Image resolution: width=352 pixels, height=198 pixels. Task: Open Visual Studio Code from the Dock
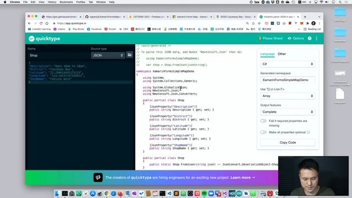coord(169,193)
